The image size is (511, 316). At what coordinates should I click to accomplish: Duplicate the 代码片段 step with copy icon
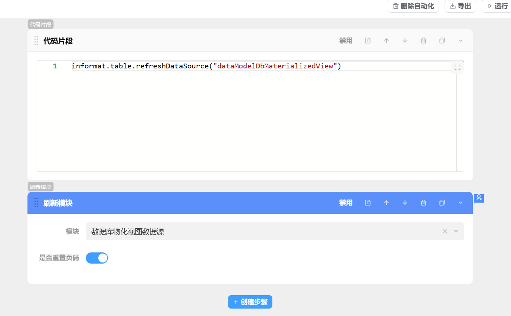[x=442, y=41]
